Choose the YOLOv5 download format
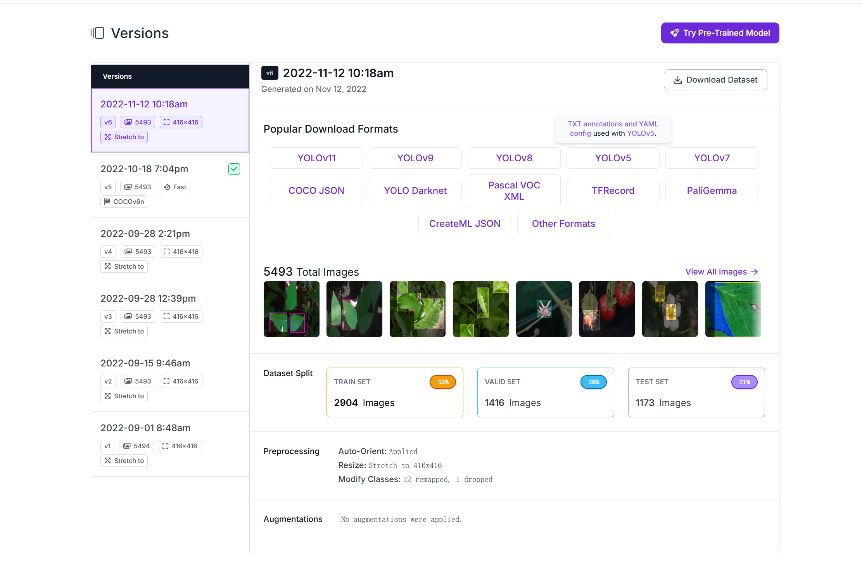 point(613,158)
